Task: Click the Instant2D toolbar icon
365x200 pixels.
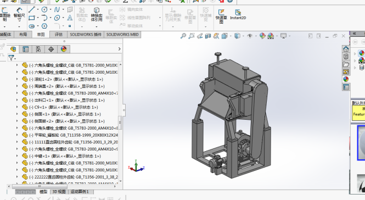Action: click(x=238, y=14)
